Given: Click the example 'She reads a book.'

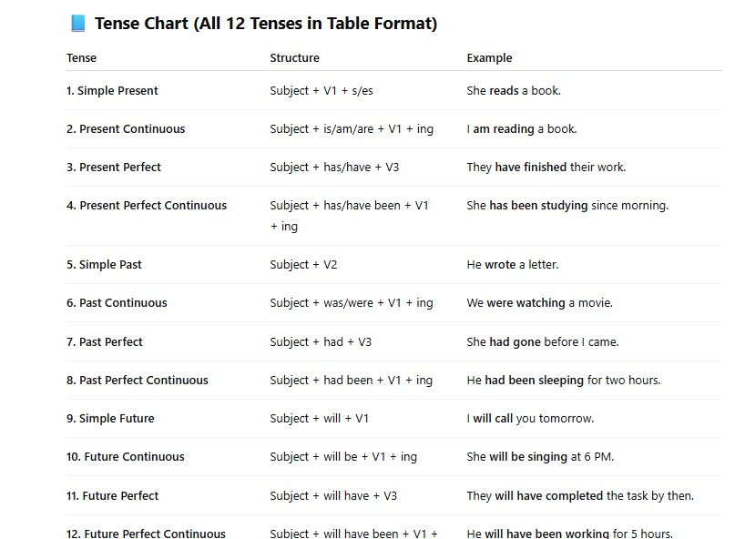Looking at the screenshot, I should (x=514, y=90).
